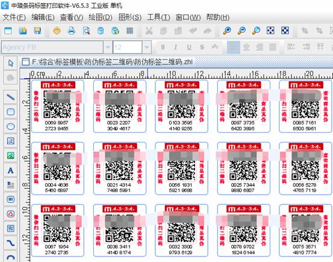Open the 绘图(D) menu
Image resolution: width=333 pixels, height=262 pixels.
tap(101, 17)
